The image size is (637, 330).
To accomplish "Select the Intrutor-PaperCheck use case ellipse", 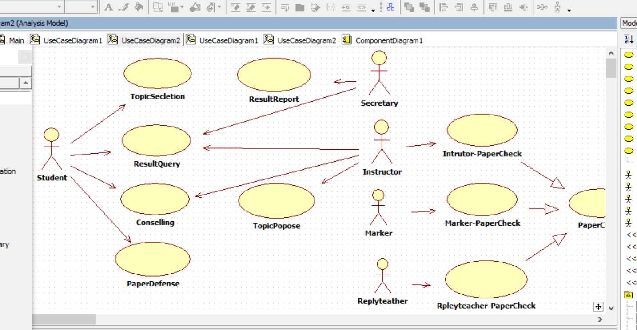I will [482, 130].
